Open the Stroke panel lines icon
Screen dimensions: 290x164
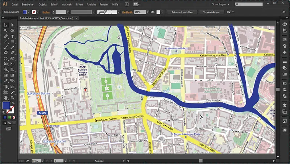tap(285, 61)
